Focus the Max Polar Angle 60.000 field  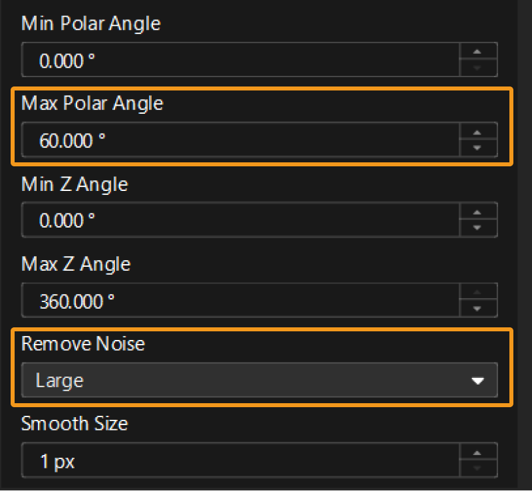239,140
